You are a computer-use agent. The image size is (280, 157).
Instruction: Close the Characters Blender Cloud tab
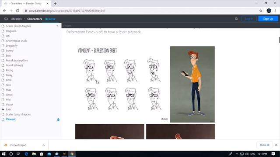pos(48,3)
